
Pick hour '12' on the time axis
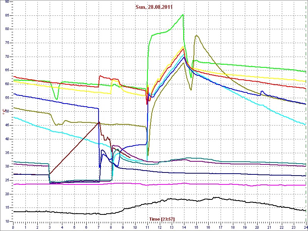click(x=159, y=228)
